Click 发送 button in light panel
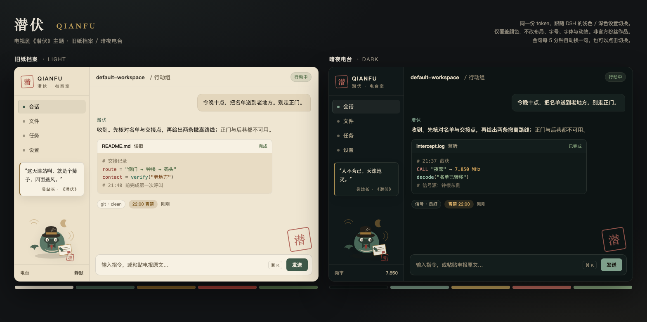The height and width of the screenshot is (322, 647). [x=297, y=265]
